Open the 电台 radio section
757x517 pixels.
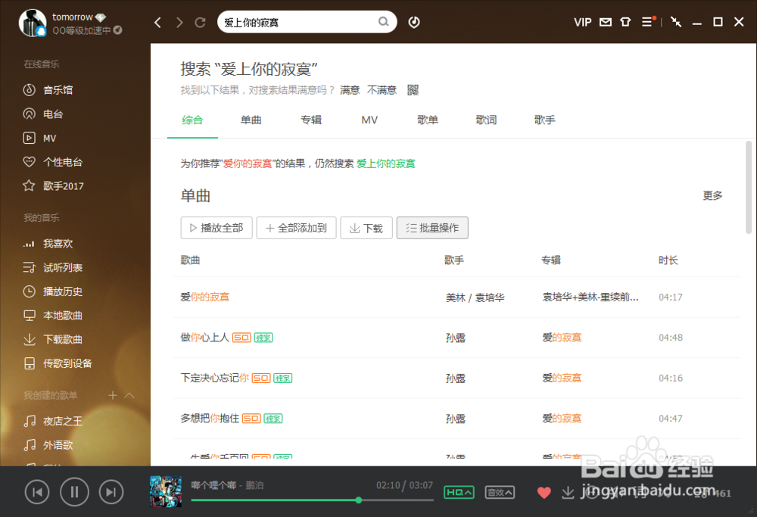point(50,114)
